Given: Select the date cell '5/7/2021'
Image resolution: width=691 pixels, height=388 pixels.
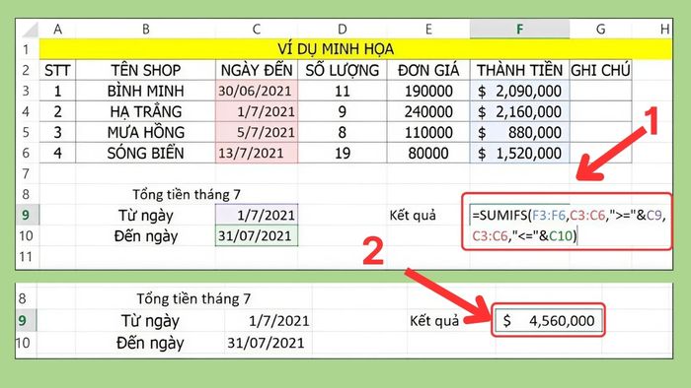Looking at the screenshot, I should click(257, 132).
